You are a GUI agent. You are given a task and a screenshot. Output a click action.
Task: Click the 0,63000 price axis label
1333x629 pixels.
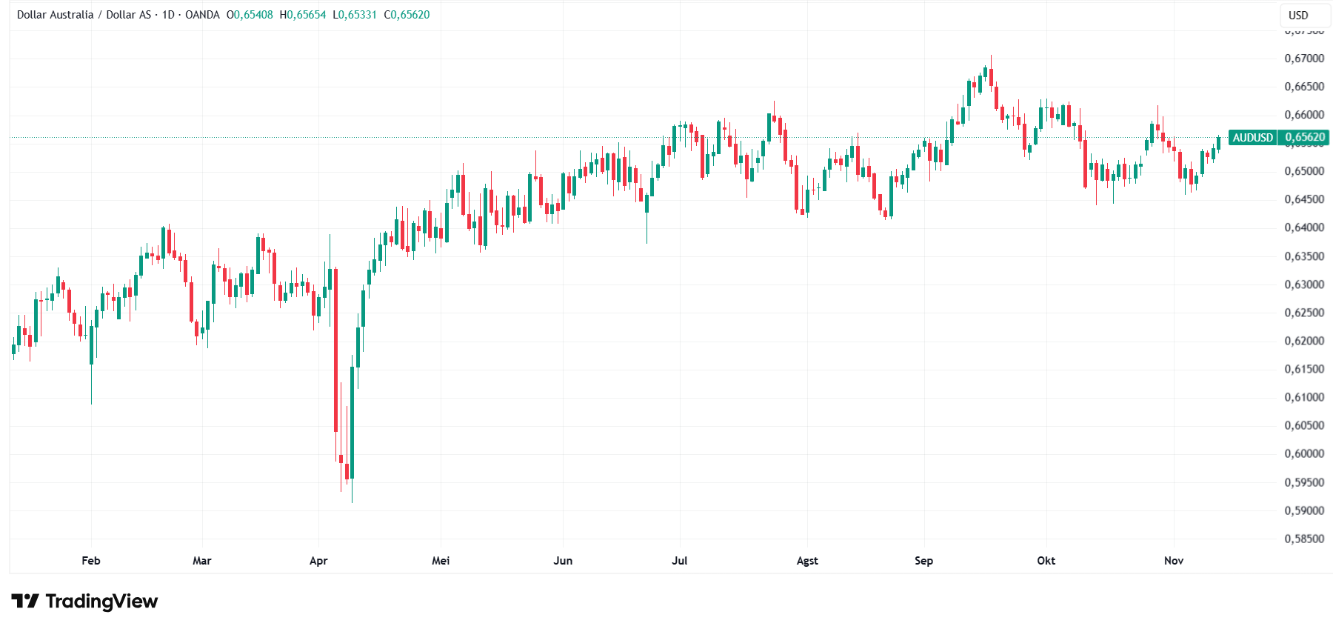[x=1304, y=284]
